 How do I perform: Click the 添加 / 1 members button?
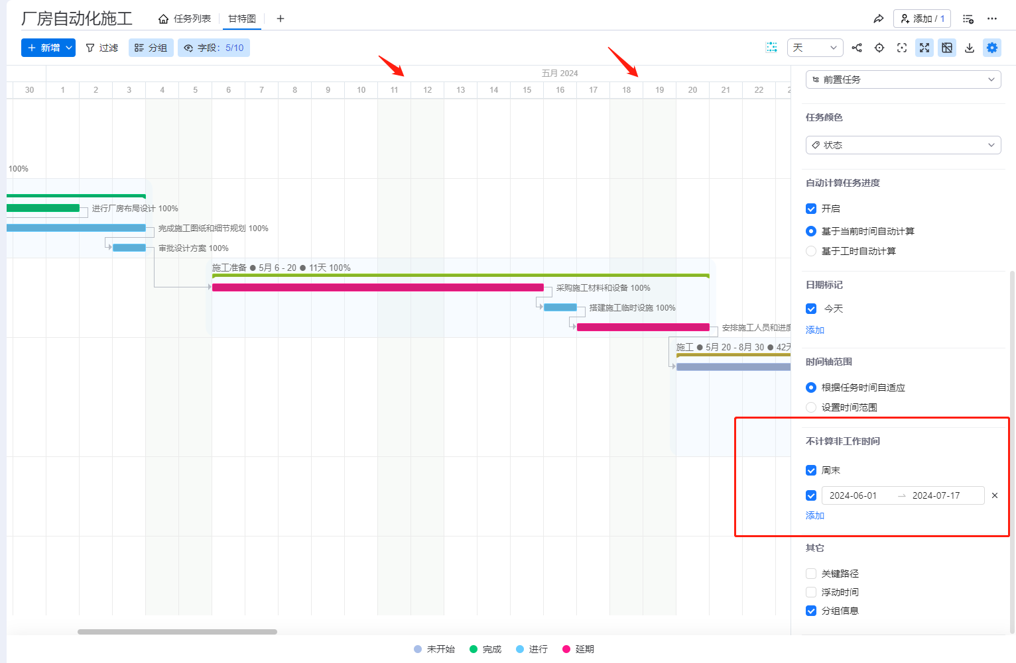[x=922, y=19]
